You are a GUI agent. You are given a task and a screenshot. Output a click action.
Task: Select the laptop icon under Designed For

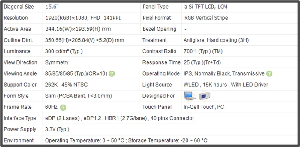click(190, 96)
